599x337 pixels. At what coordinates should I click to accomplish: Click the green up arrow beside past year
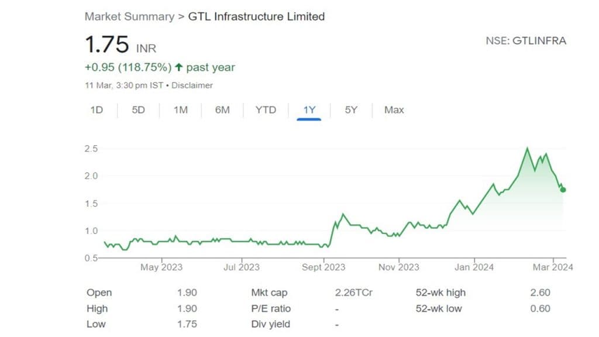point(179,67)
